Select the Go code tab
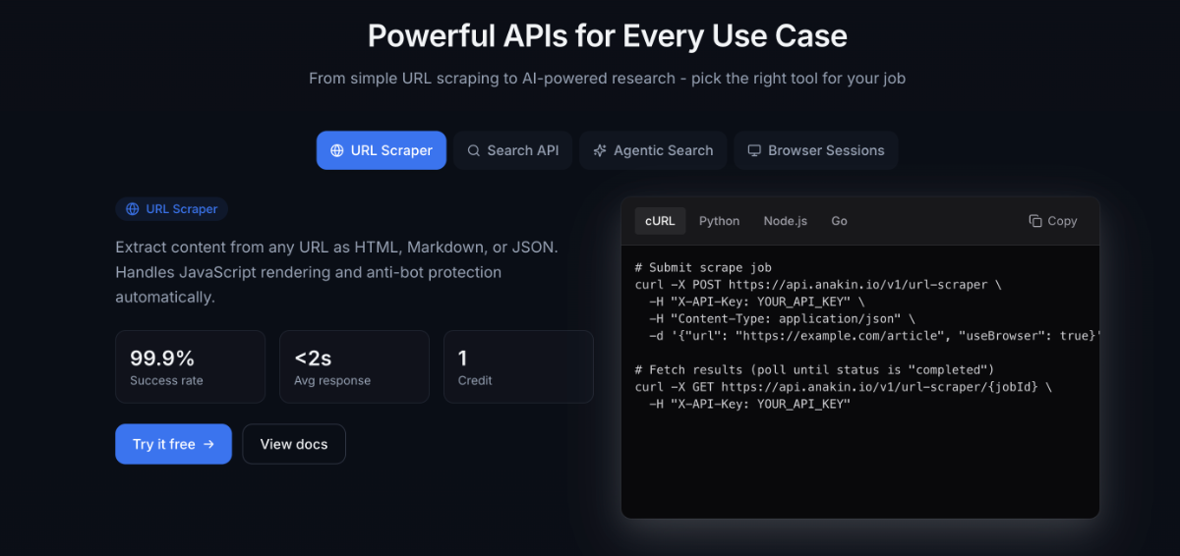1180x556 pixels. pyautogui.click(x=839, y=221)
